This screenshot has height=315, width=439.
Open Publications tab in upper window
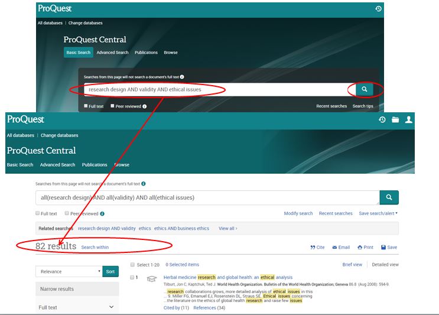pos(146,53)
